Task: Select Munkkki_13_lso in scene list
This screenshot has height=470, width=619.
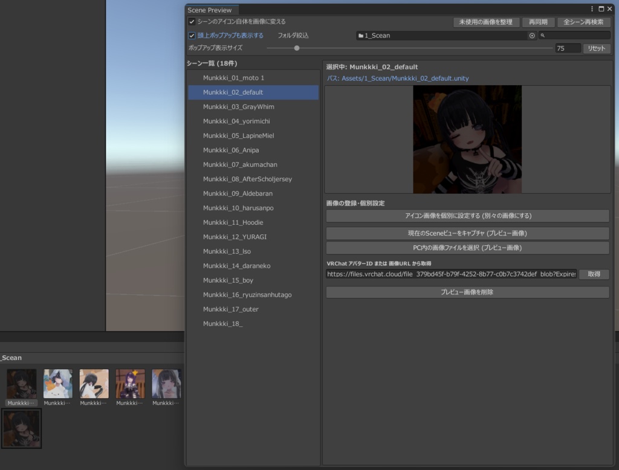Action: (x=253, y=251)
